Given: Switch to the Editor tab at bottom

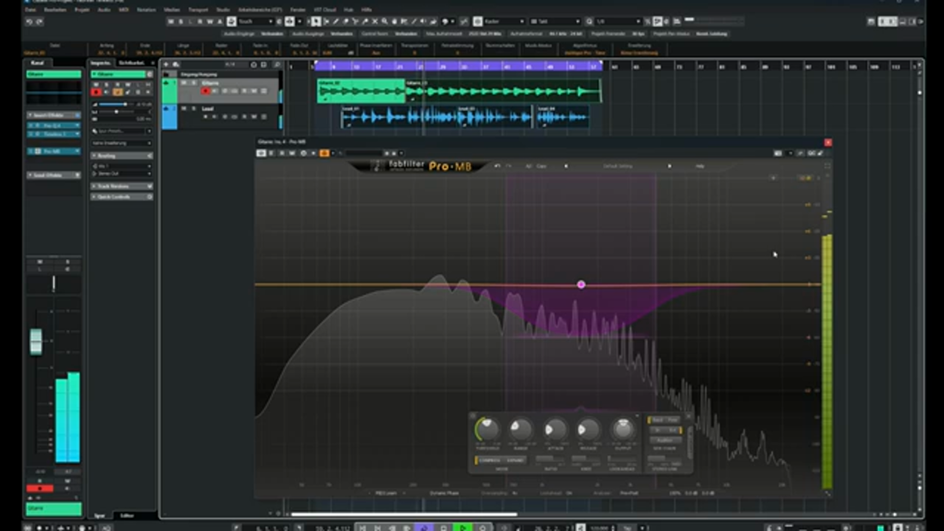Looking at the screenshot, I should click(x=127, y=515).
